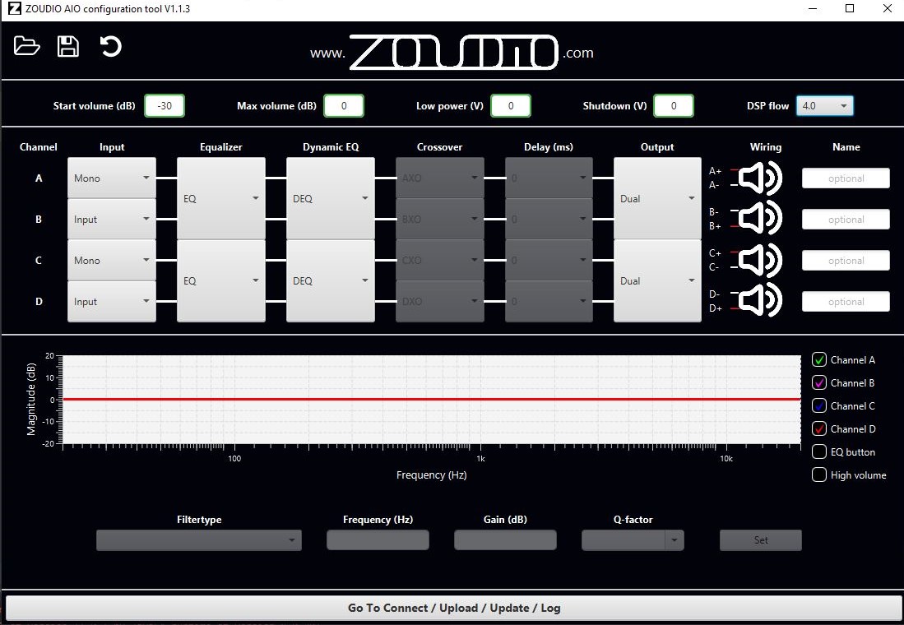Click the Low power voltage field
Image resolution: width=904 pixels, height=625 pixels.
pyautogui.click(x=511, y=106)
